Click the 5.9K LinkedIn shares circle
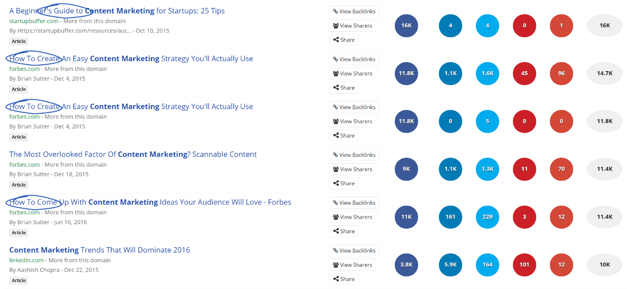Image resolution: width=627 pixels, height=289 pixels. point(450,265)
